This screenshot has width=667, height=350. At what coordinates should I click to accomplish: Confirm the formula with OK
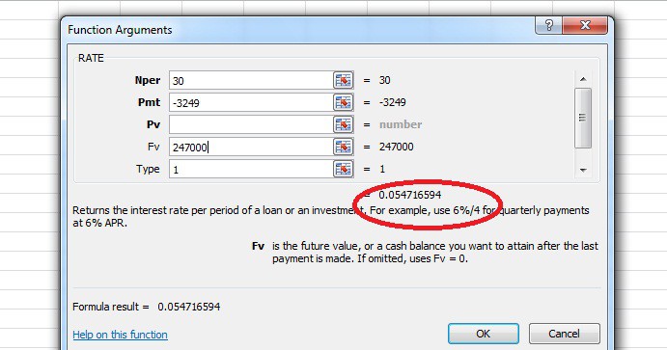point(484,334)
